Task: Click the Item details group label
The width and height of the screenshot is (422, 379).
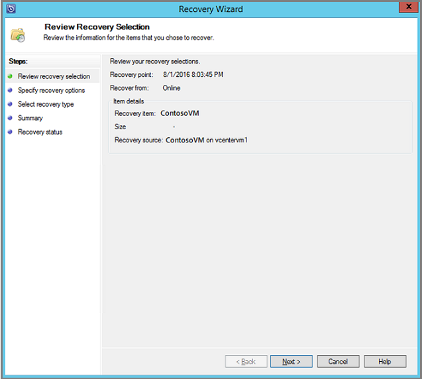Action: click(x=129, y=101)
